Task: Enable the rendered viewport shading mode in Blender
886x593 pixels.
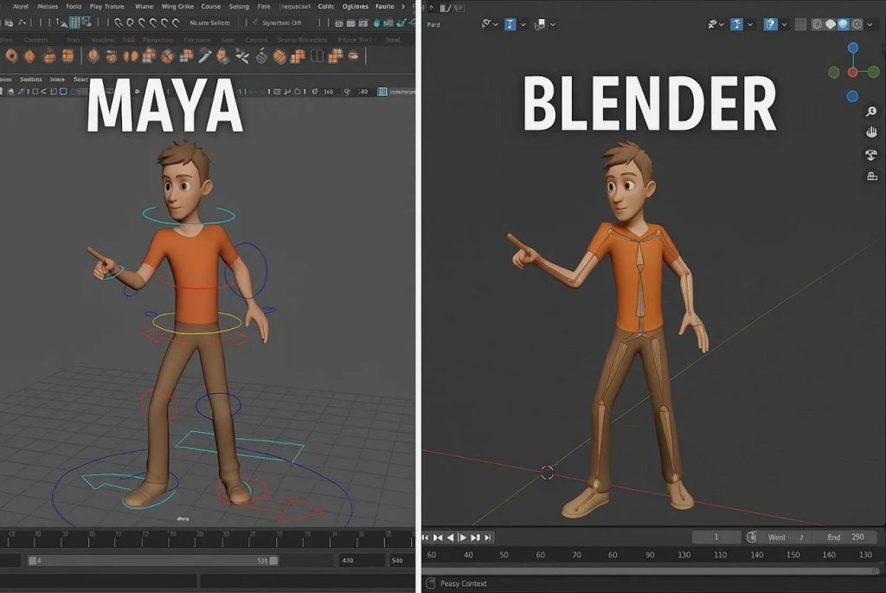Action: (857, 24)
